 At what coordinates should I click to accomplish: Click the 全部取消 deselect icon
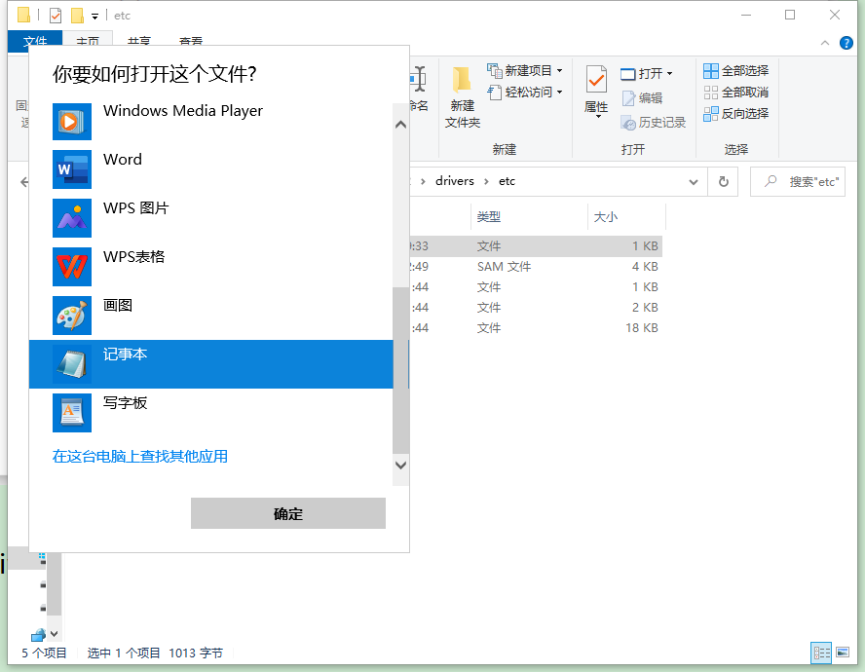click(x=711, y=93)
